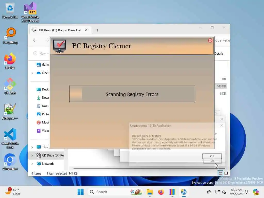Click the 1 KB file size cell
The width and height of the screenshot is (264, 198).
(222, 79)
